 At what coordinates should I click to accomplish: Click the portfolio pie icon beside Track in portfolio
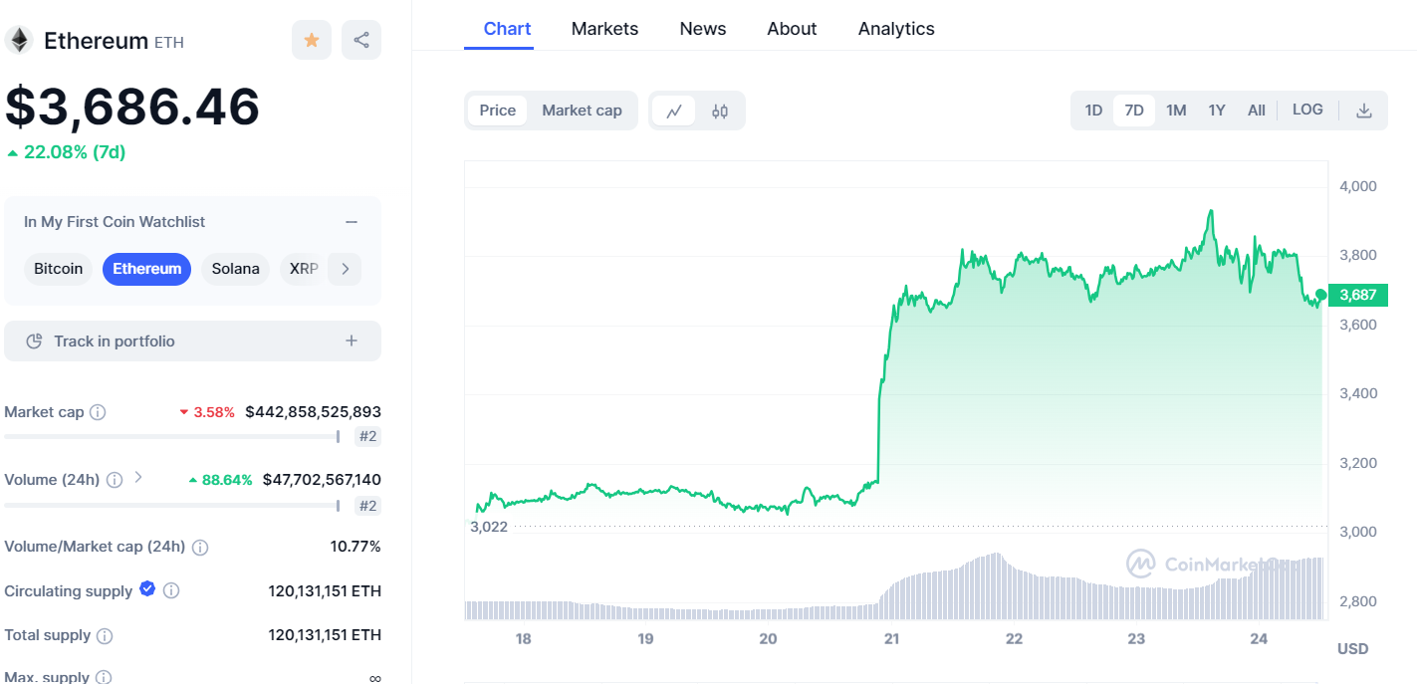tap(34, 342)
